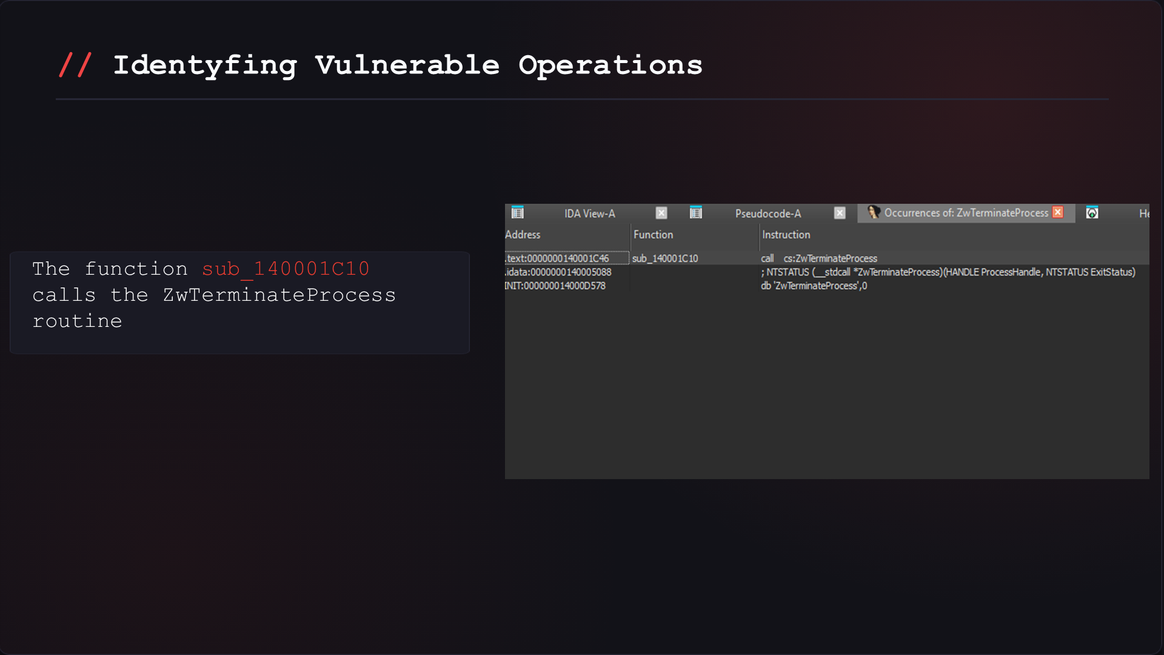Close the IDA View-A tab
Viewport: 1164px width, 655px height.
tap(661, 213)
